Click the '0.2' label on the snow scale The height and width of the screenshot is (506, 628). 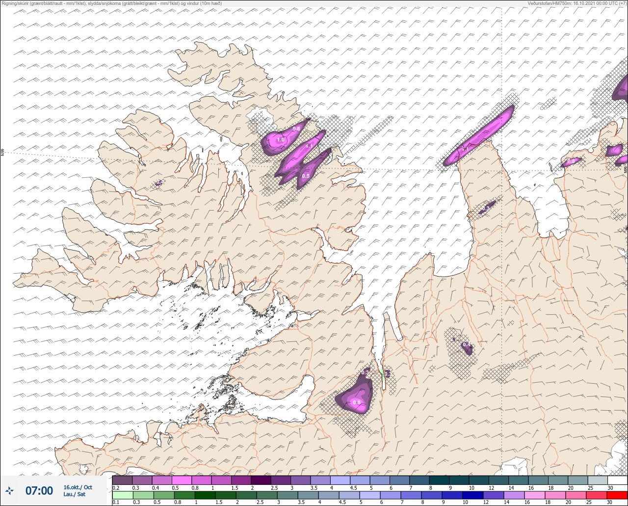tap(116, 488)
